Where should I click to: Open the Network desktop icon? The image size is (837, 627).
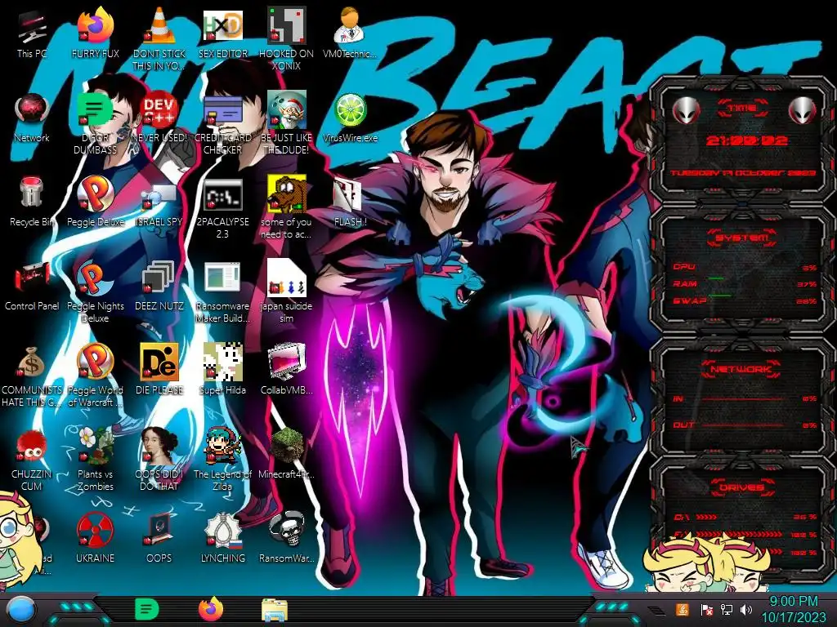(32, 118)
